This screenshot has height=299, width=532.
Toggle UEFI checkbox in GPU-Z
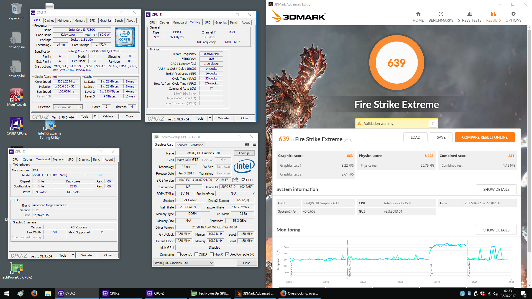pyautogui.click(x=243, y=180)
